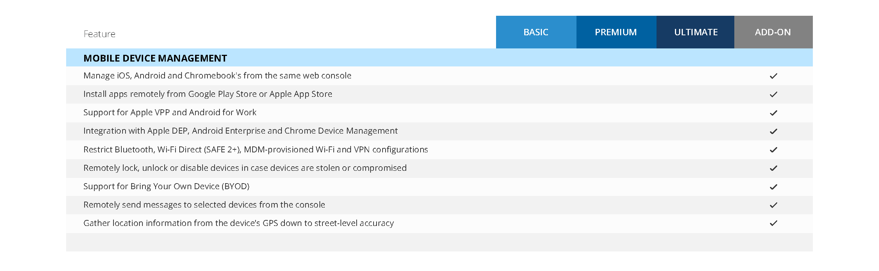Select the 'Support for Bring Your Own Device' text

(x=166, y=187)
